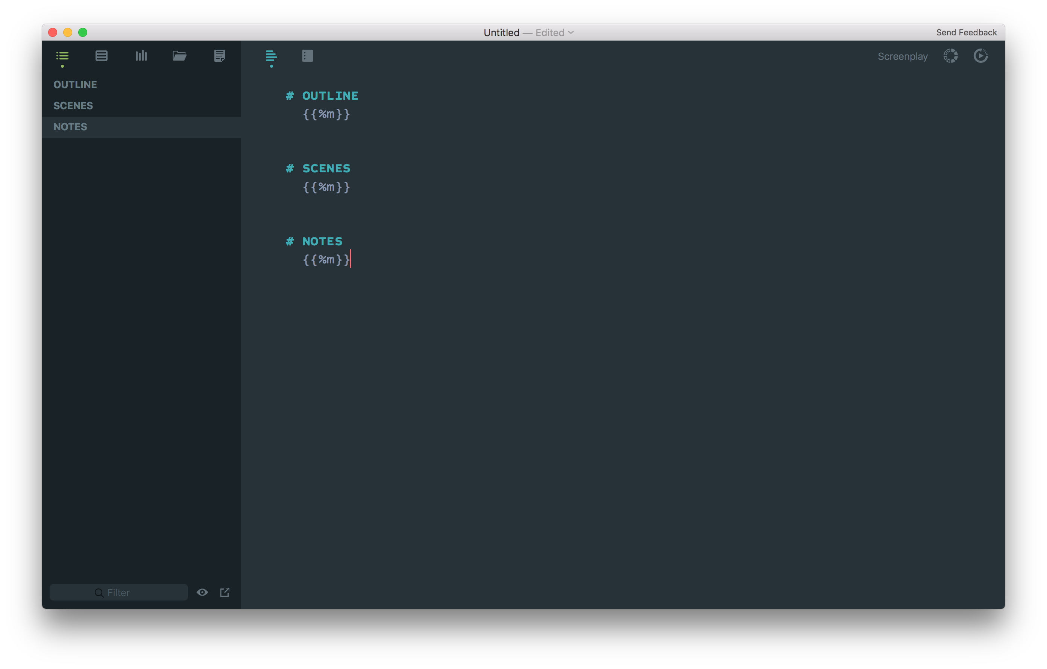Open the Edited title dropdown chevron
The width and height of the screenshot is (1047, 669).
point(571,33)
